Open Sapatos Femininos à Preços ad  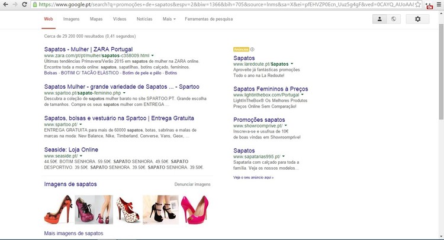271,89
